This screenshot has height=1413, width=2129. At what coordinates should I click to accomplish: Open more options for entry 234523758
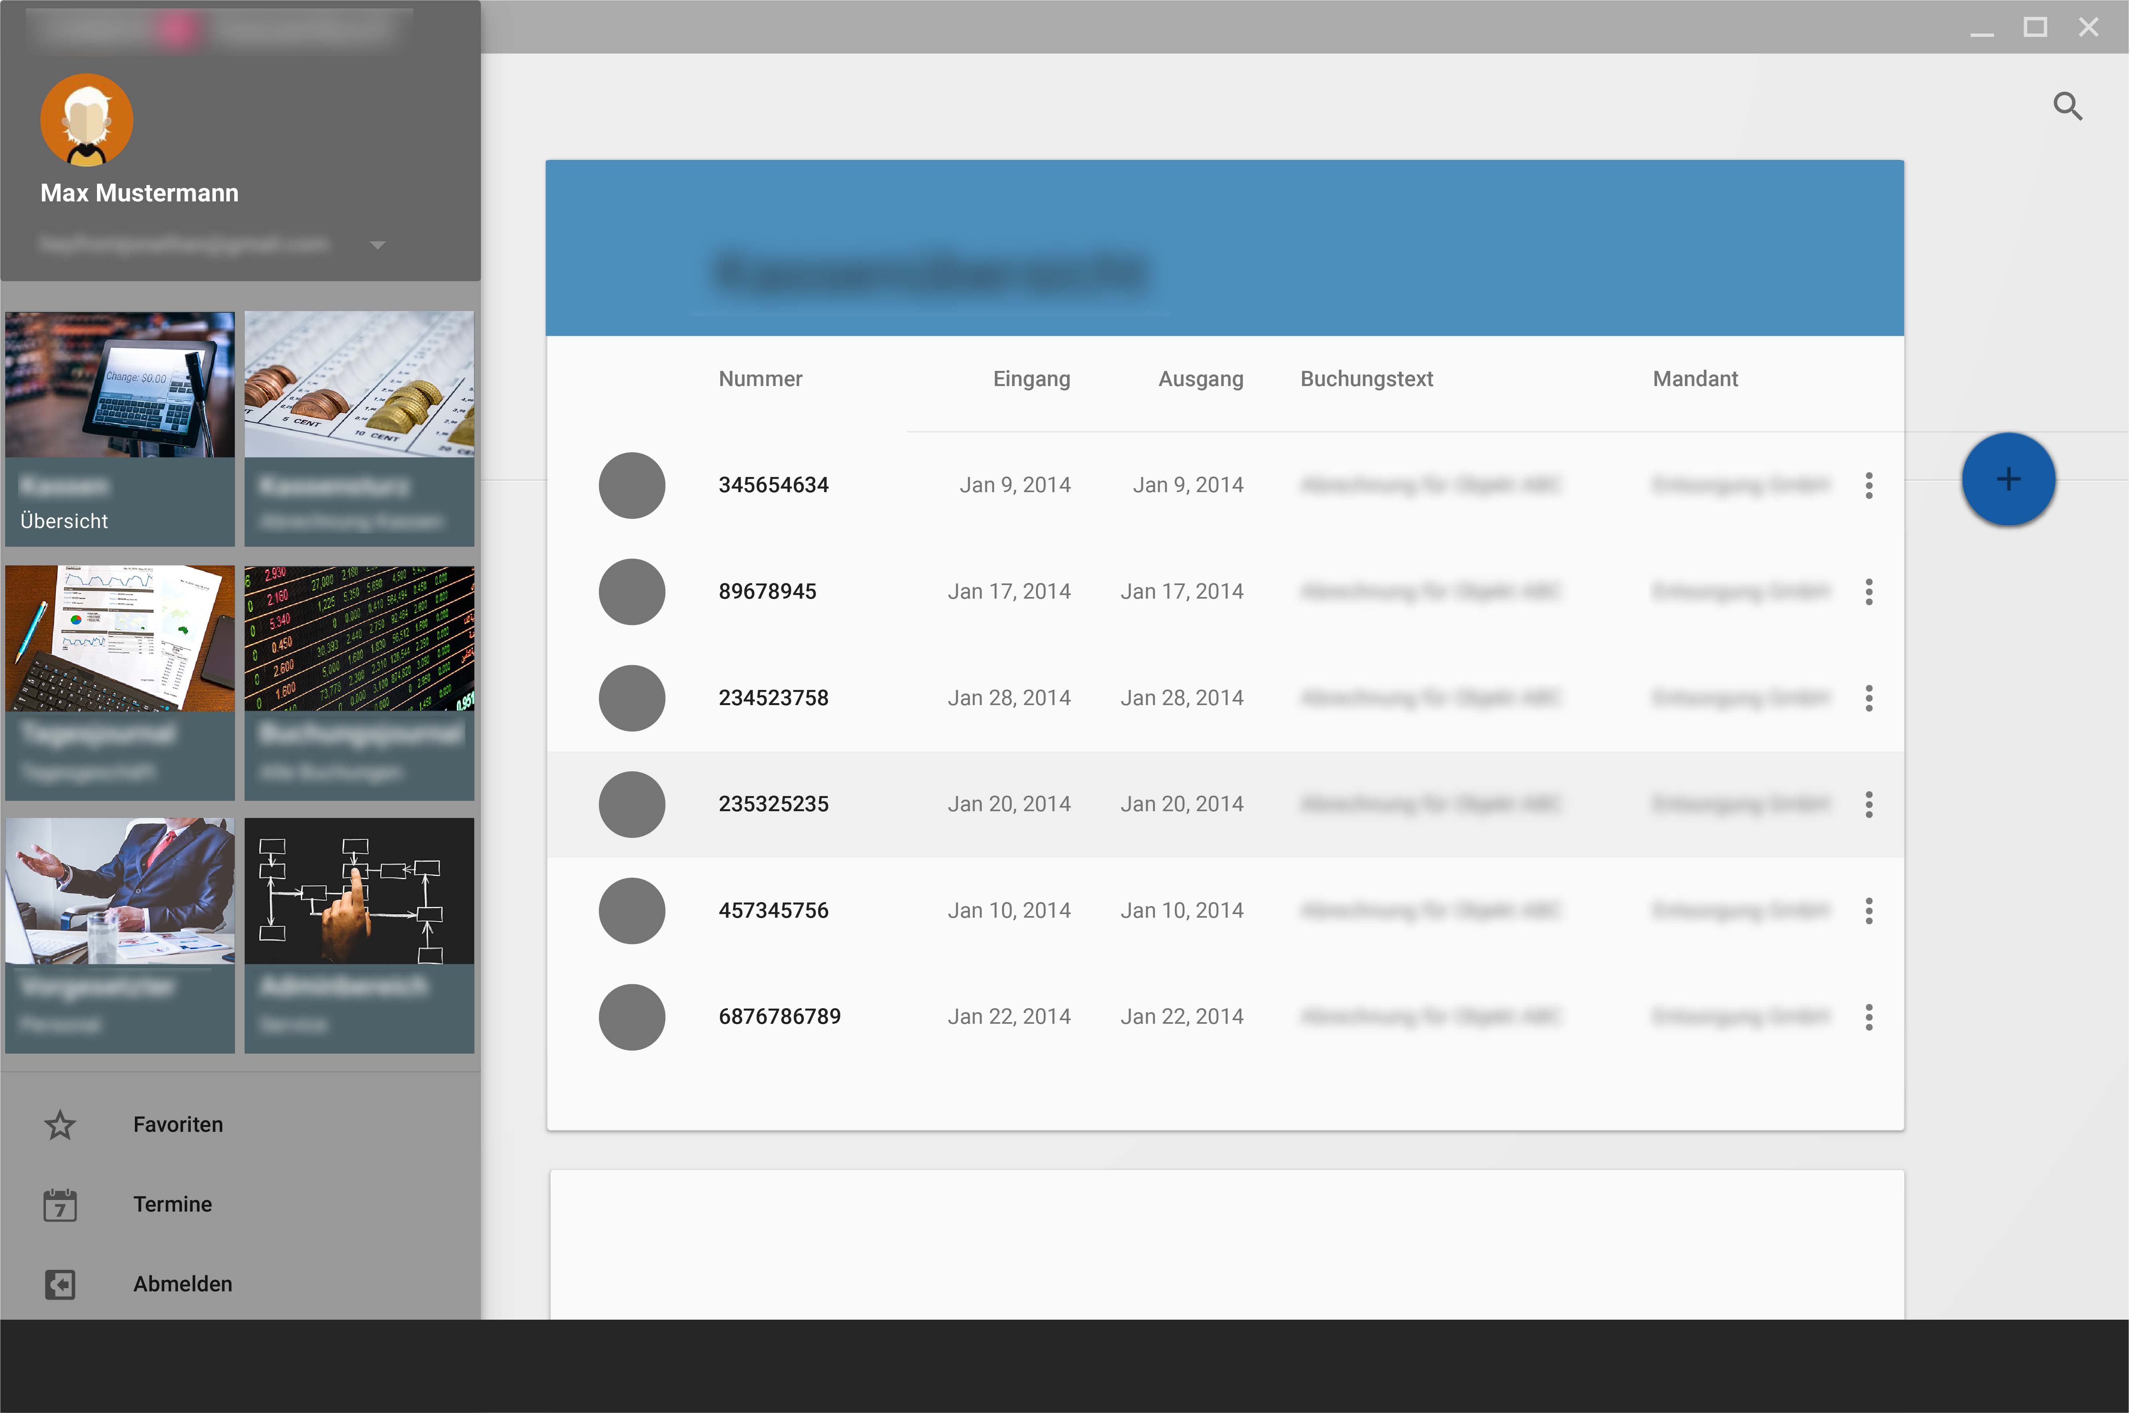coord(1868,698)
